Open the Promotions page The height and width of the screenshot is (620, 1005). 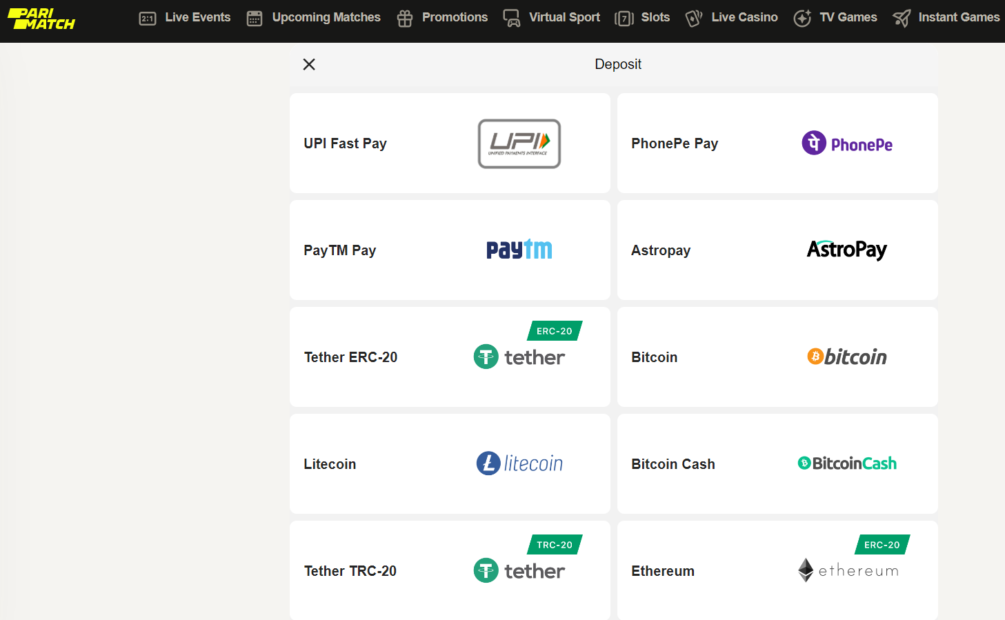pos(443,18)
